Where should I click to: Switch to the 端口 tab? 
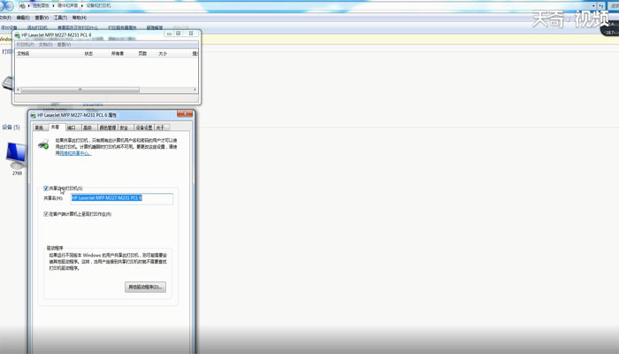72,127
